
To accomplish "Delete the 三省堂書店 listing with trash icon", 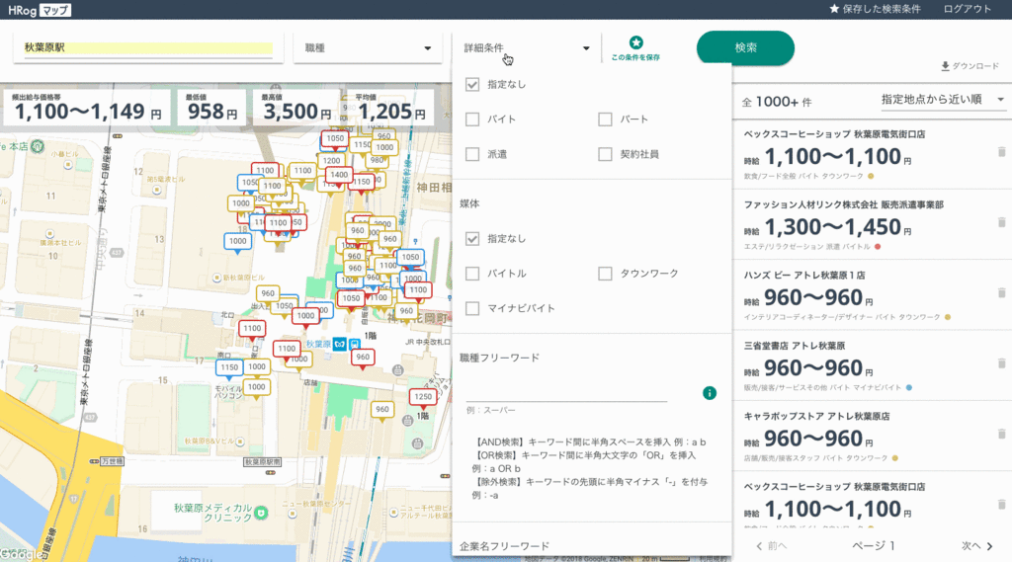I will (x=1002, y=363).
